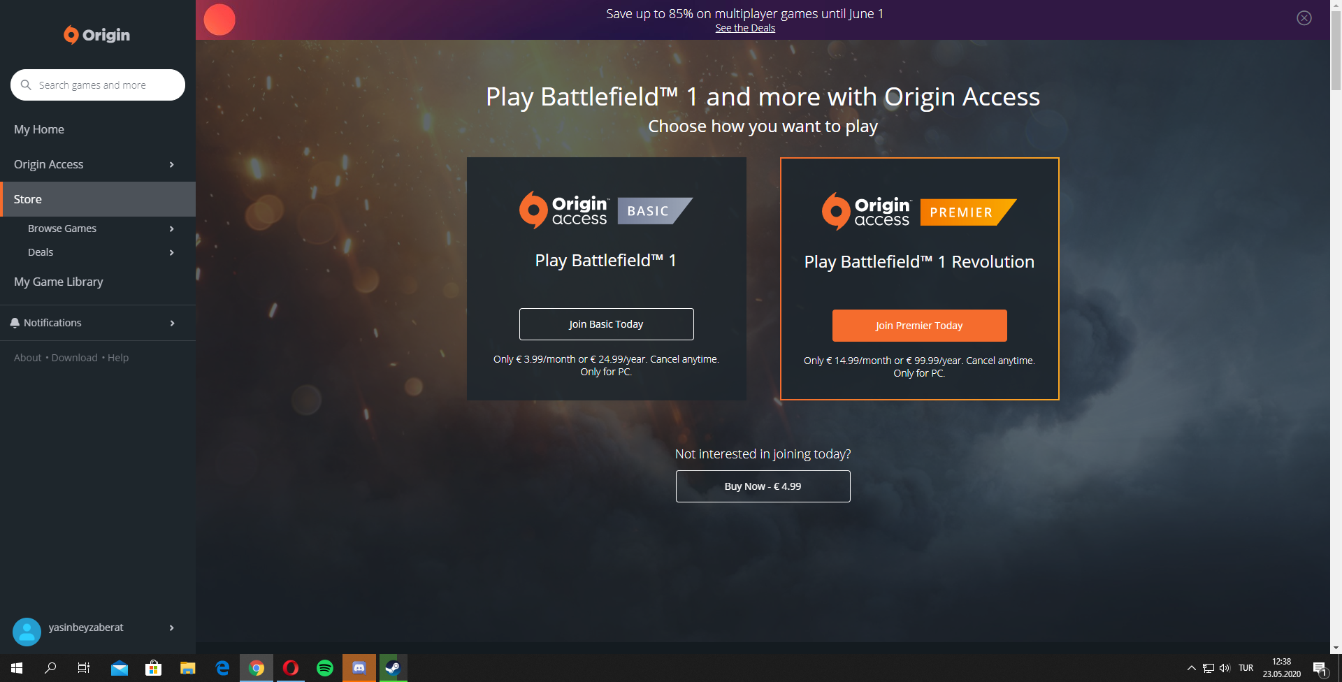Viewport: 1342px width, 682px height.
Task: Open the Action Center notifications icon
Action: coord(1320,669)
